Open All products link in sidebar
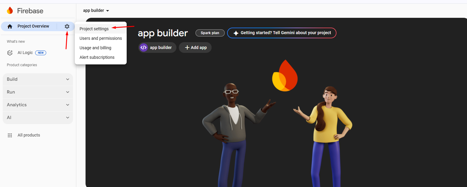The width and height of the screenshot is (467, 187). (29, 135)
